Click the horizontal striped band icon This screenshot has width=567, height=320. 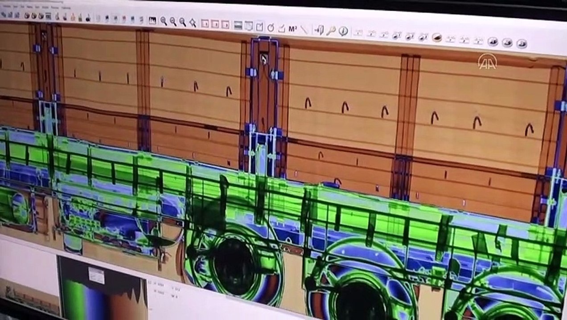[x=238, y=25]
